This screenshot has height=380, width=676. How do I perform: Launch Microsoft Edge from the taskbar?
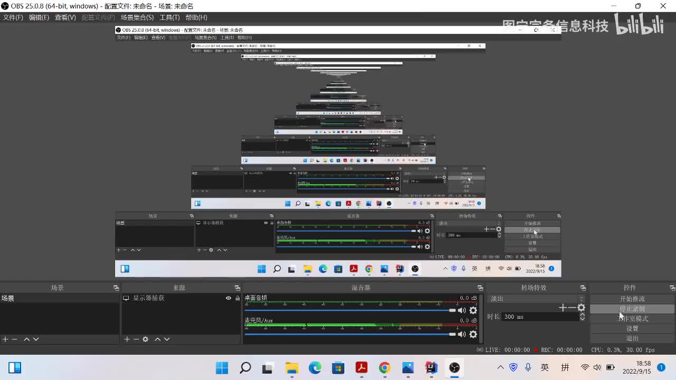(315, 367)
